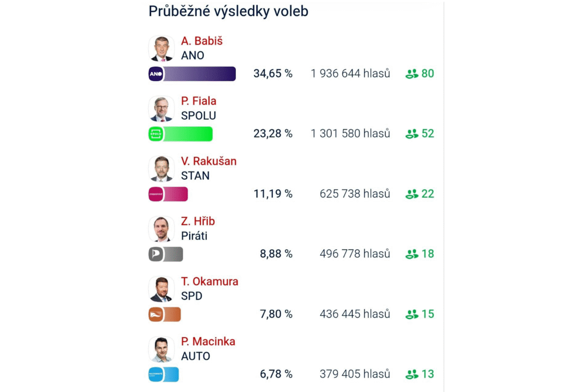The height and width of the screenshot is (392, 585).
Task: Click the blue AUTO party logo icon
Action: click(x=156, y=374)
